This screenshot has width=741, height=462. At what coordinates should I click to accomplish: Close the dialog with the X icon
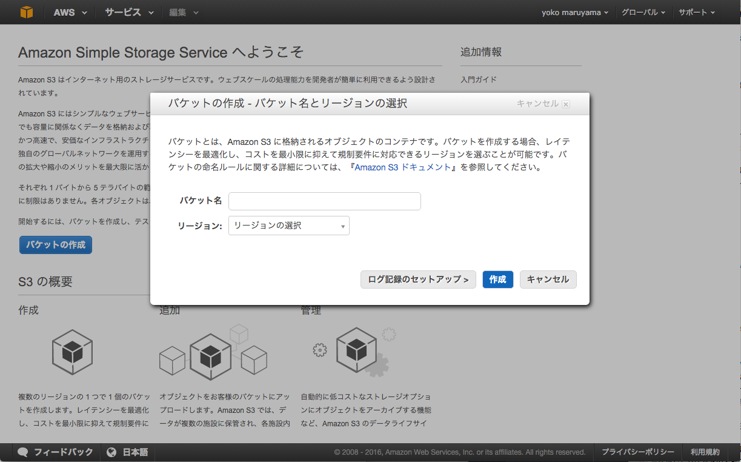click(565, 104)
